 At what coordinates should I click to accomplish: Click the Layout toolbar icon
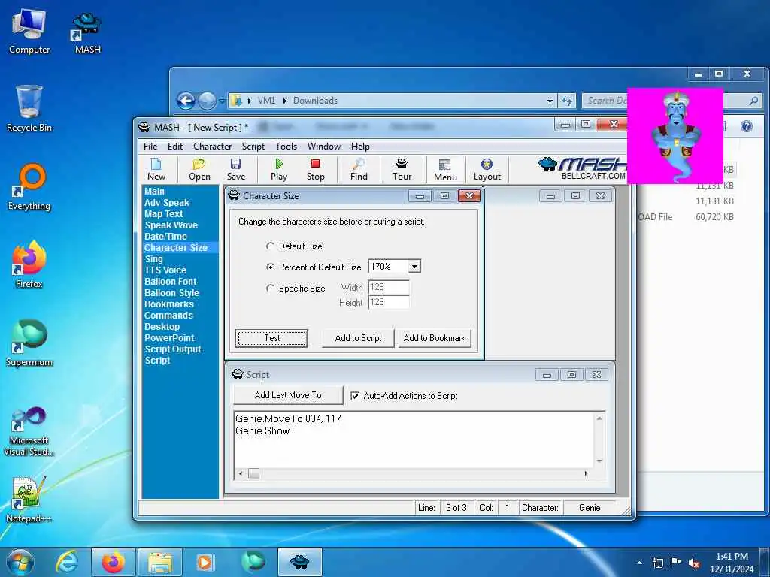(487, 169)
